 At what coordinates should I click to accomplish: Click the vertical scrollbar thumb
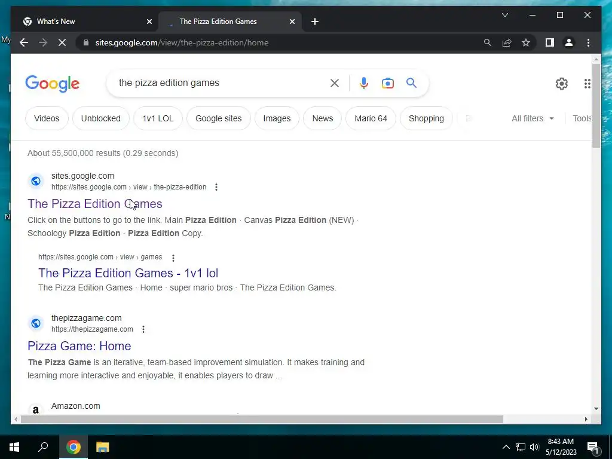point(596,105)
